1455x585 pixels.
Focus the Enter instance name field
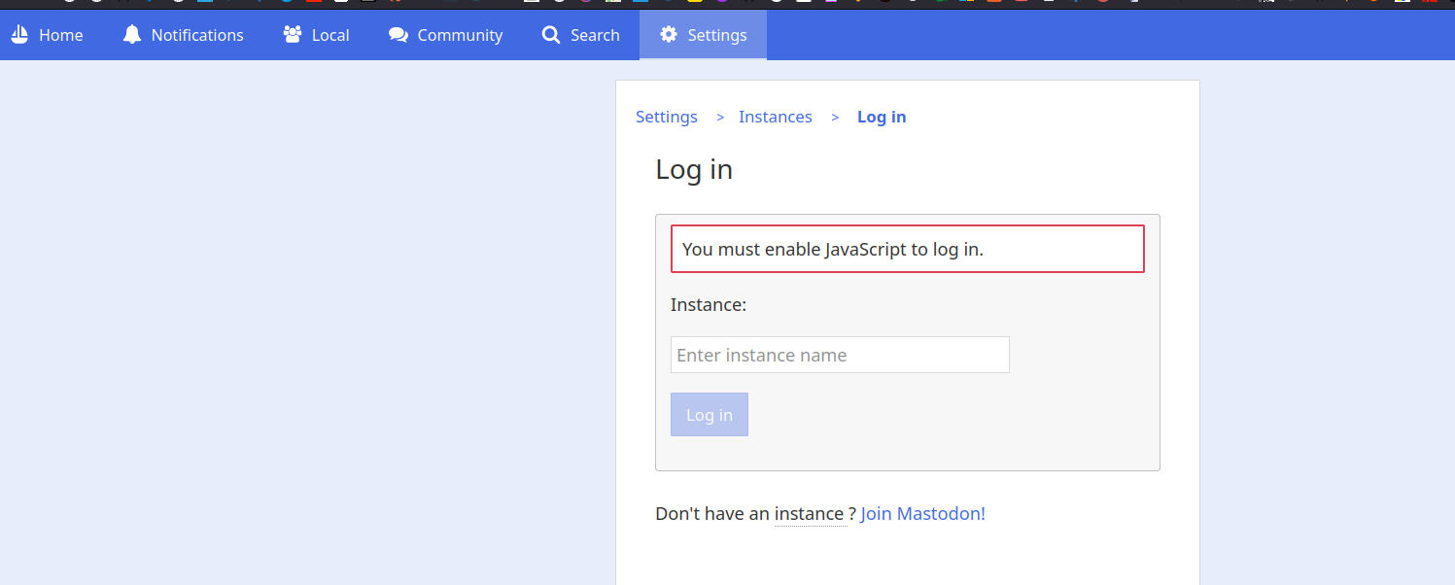[x=840, y=355]
